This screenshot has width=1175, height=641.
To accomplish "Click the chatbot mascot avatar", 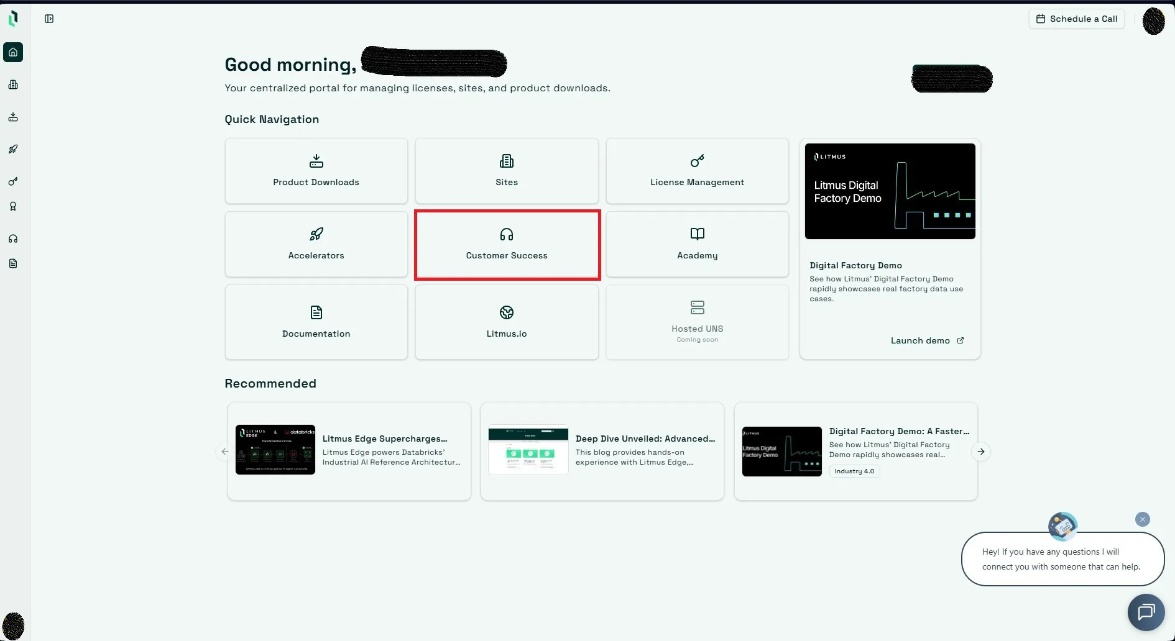I will (1062, 527).
